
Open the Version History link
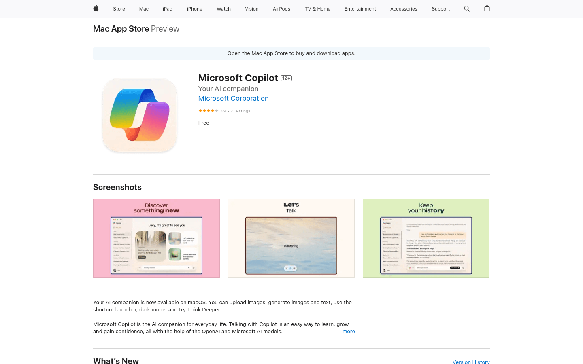[471, 362]
